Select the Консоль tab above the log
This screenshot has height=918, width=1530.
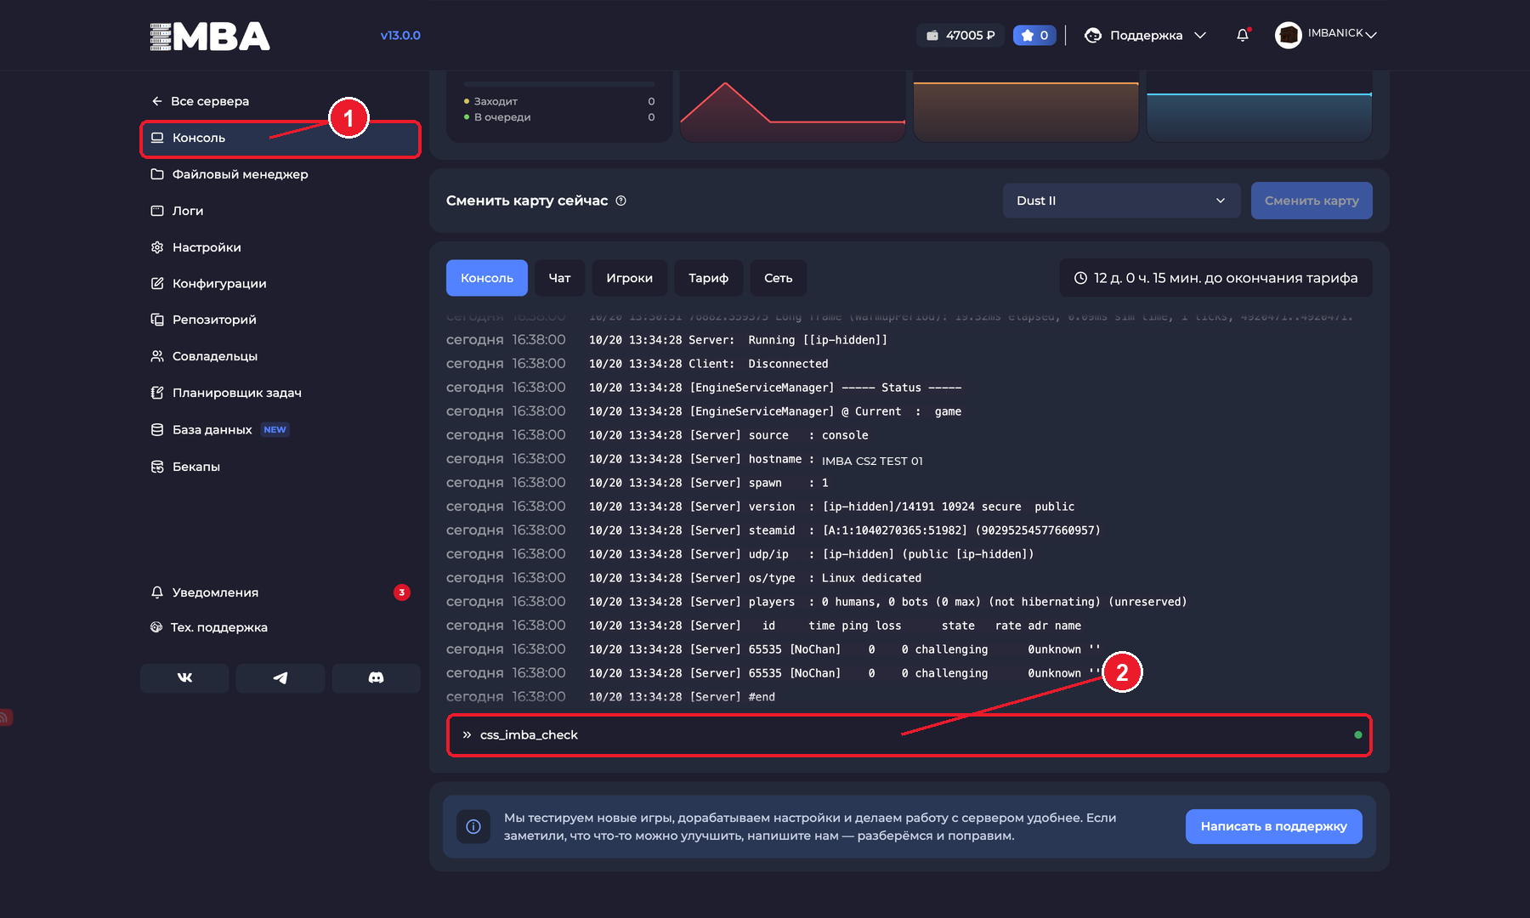point(487,278)
